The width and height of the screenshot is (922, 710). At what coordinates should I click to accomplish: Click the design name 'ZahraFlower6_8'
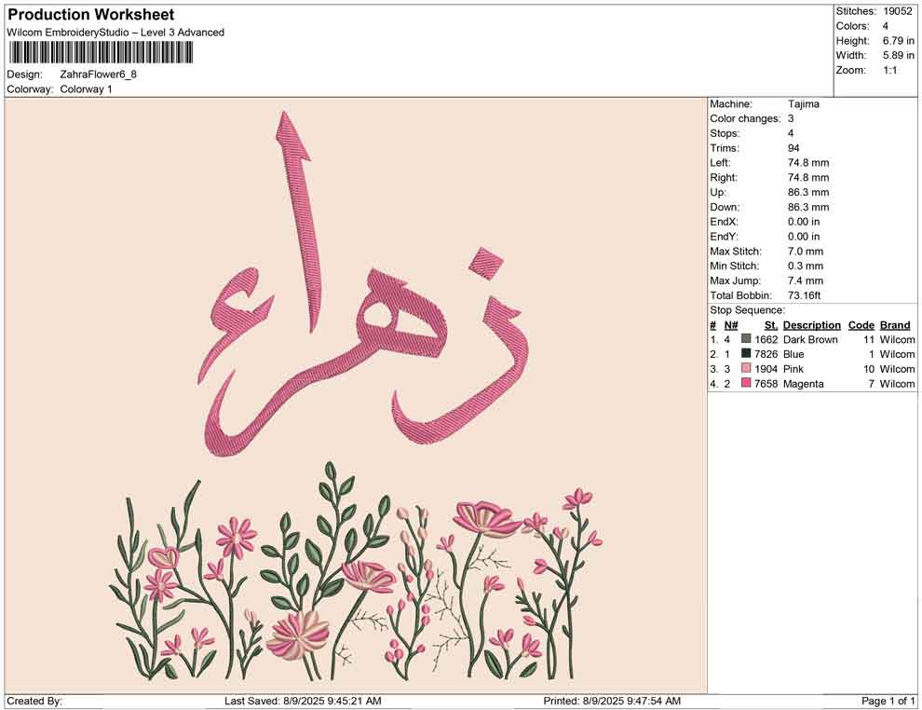(x=98, y=75)
